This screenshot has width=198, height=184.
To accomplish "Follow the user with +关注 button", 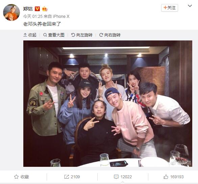I will (170, 8).
